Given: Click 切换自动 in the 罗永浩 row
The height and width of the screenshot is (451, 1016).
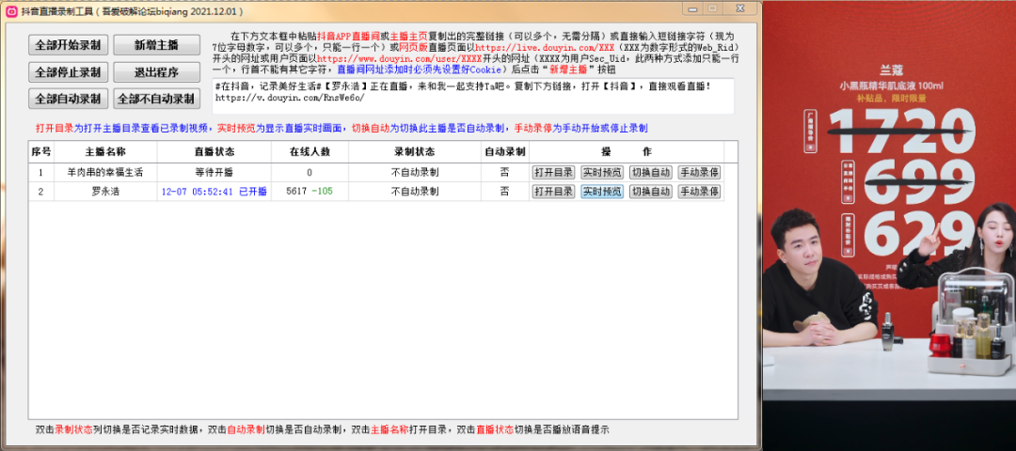Looking at the screenshot, I should [x=651, y=192].
